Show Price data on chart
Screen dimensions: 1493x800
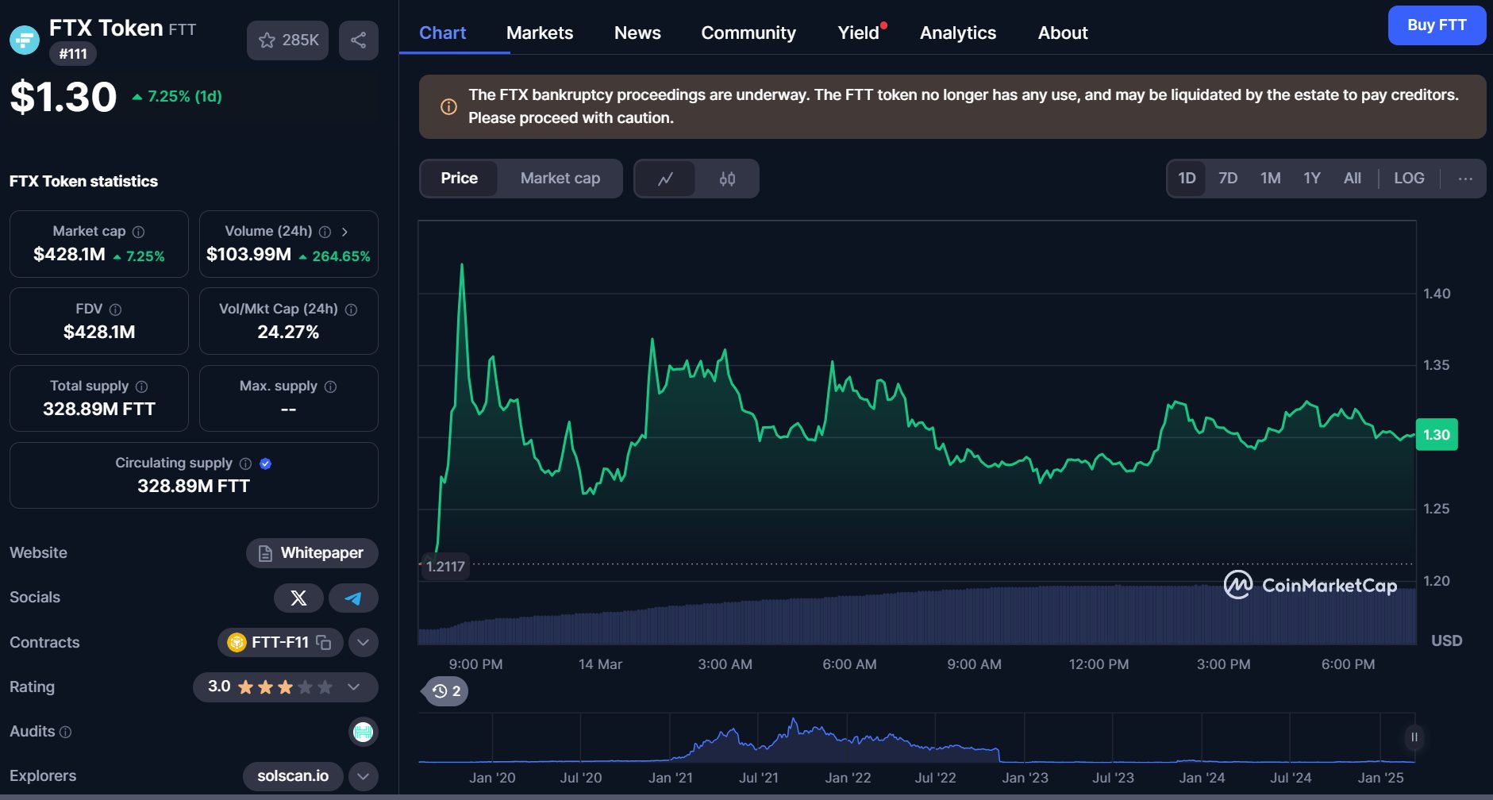click(460, 179)
